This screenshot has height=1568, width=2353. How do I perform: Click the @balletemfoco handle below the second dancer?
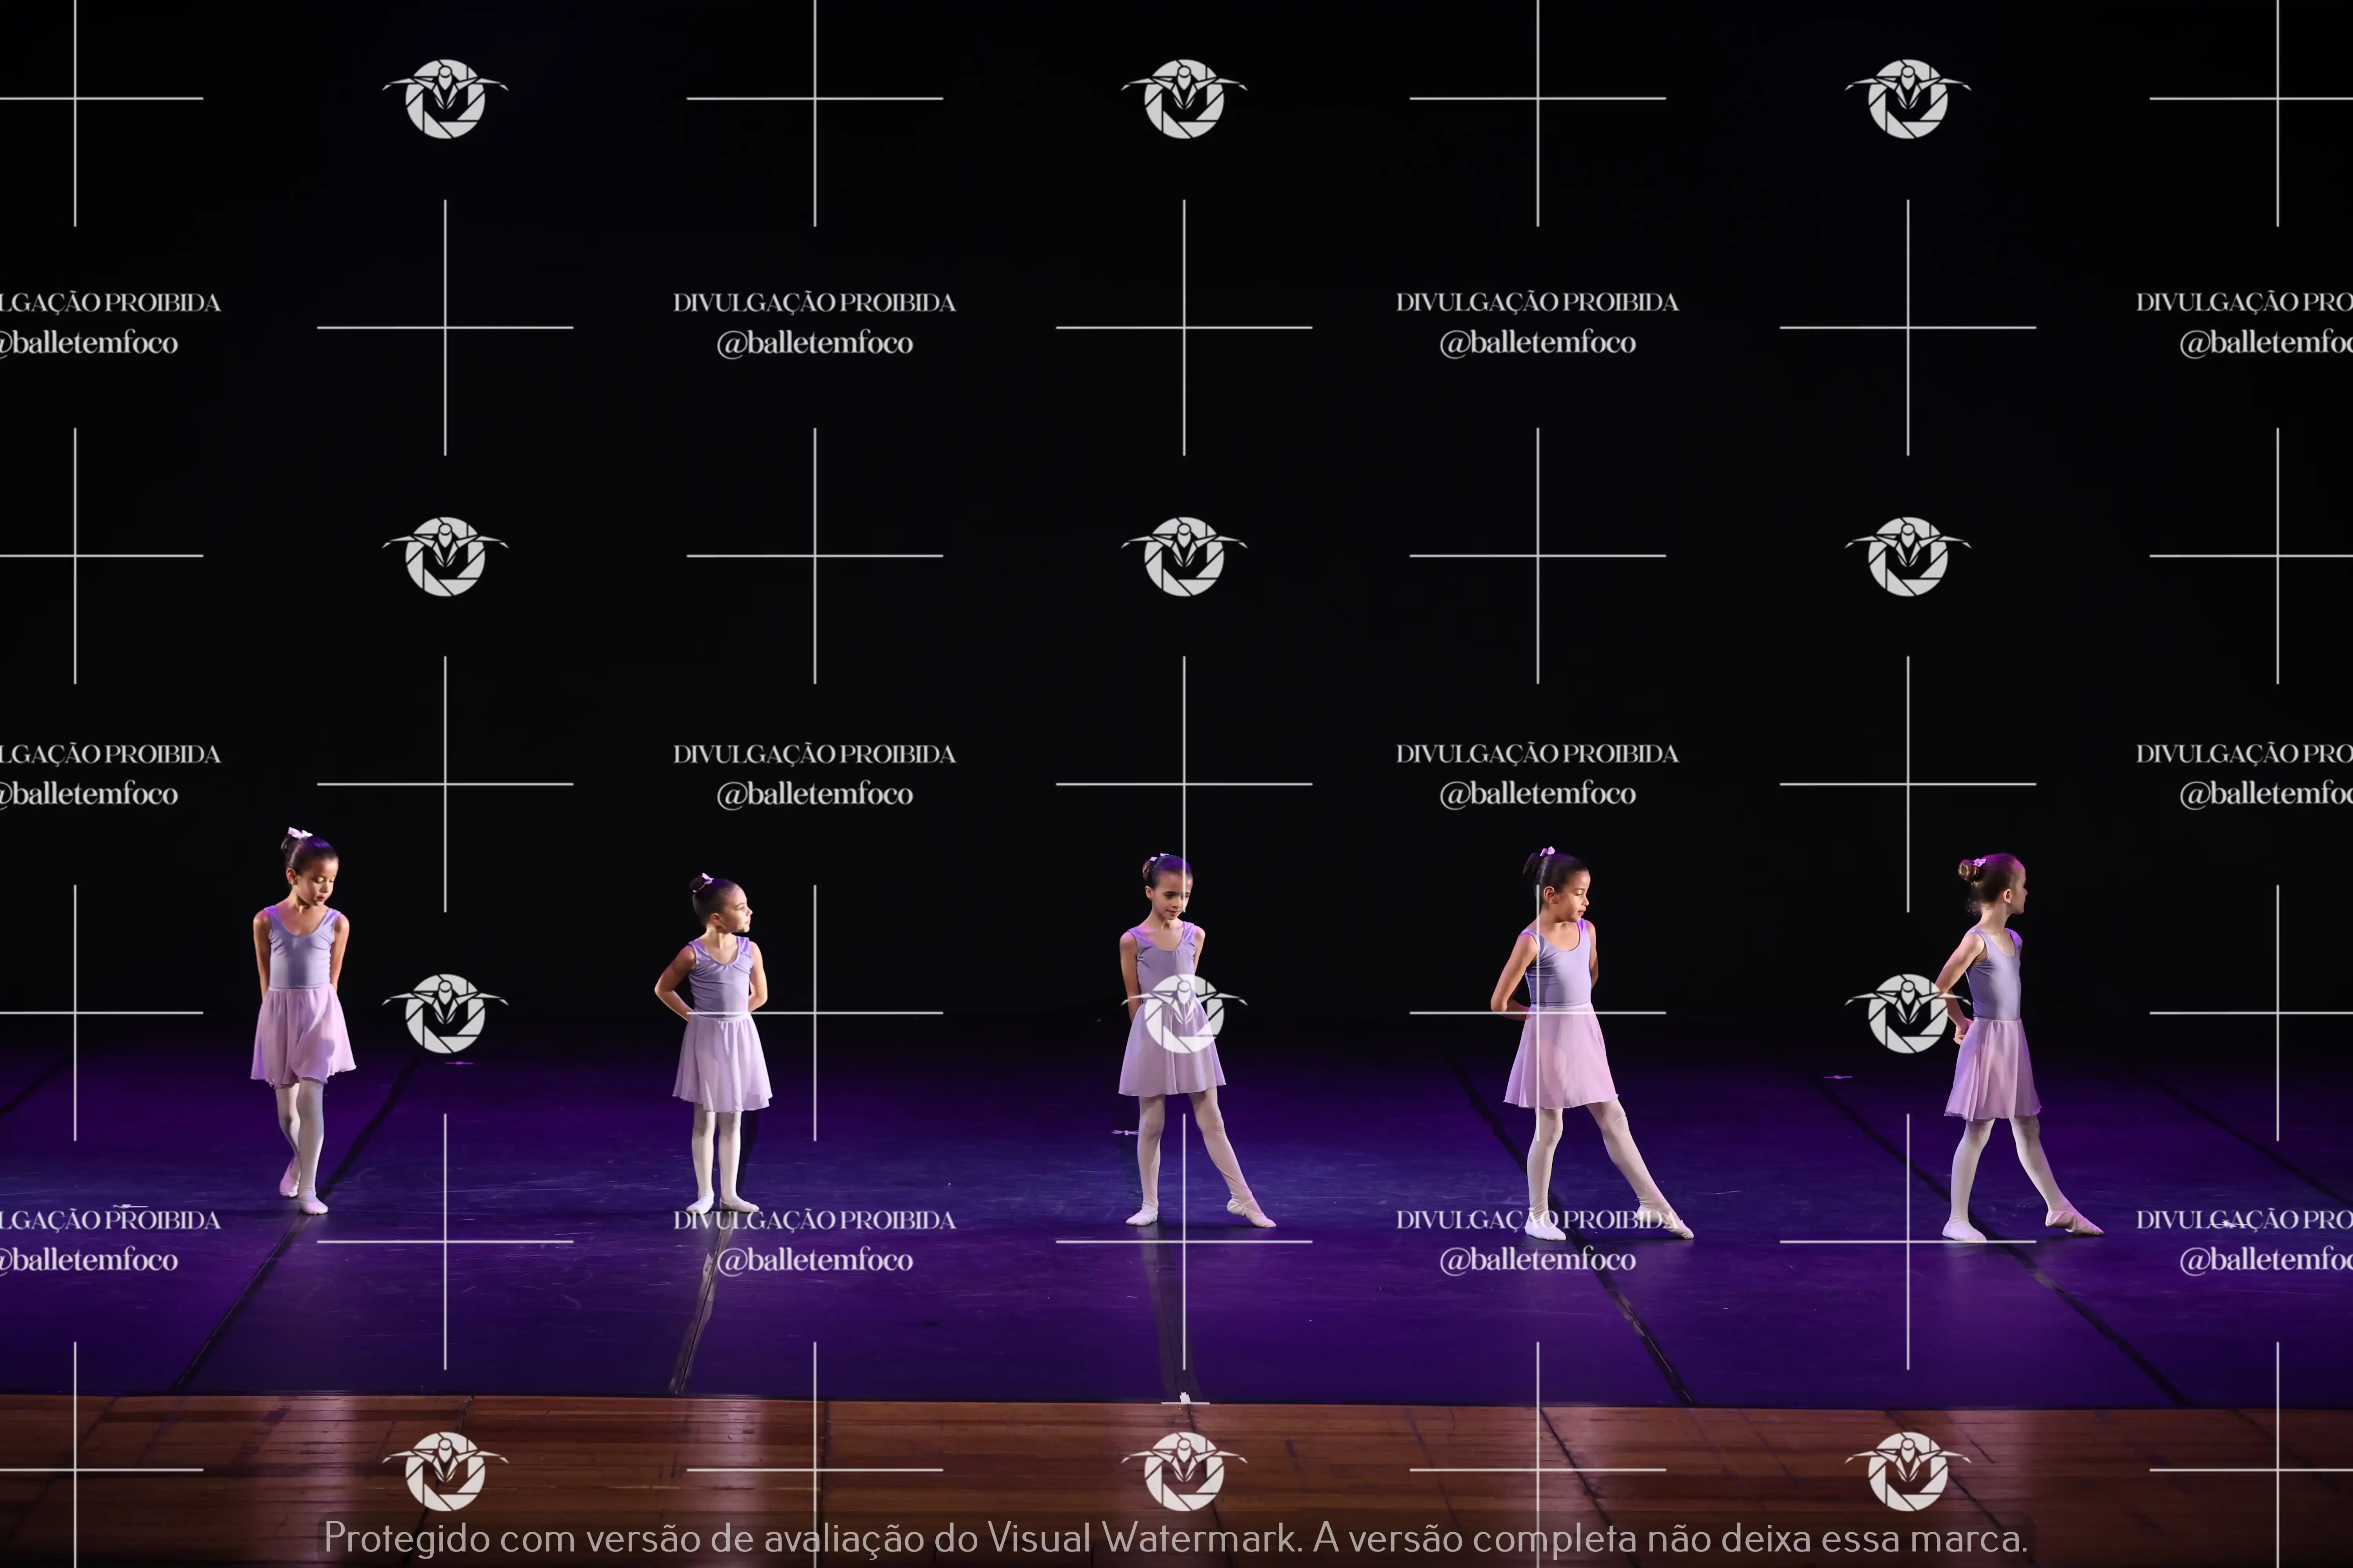click(815, 1260)
